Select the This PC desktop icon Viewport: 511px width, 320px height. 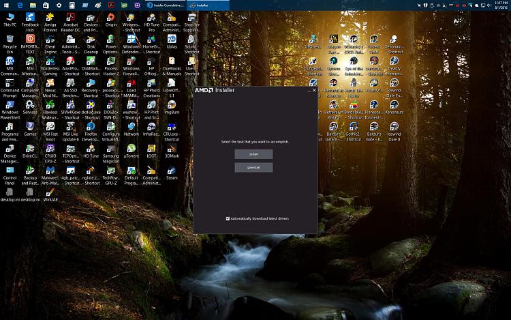click(10, 20)
